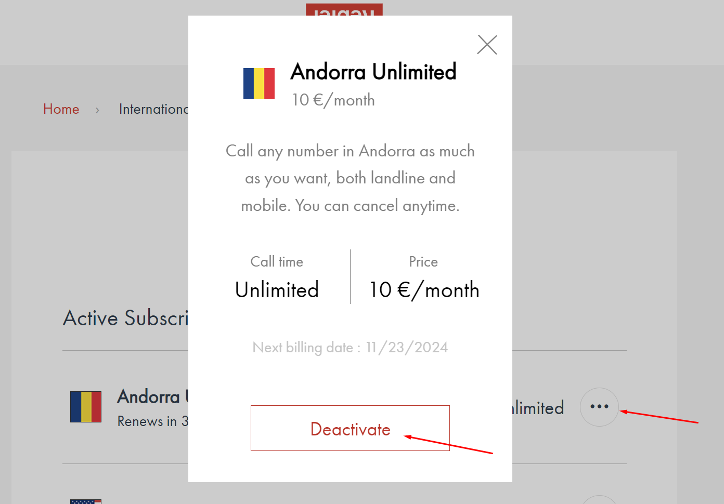Click the "Price" label in the dialog
Image resolution: width=724 pixels, height=504 pixels.
click(x=423, y=262)
